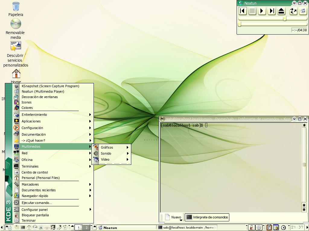Click the padlock lock-screen panel icon

pyautogui.click(x=251, y=227)
